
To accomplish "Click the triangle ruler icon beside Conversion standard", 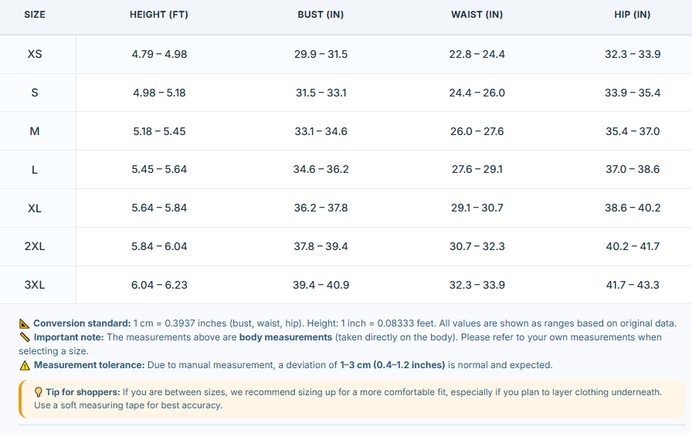I will (x=25, y=323).
